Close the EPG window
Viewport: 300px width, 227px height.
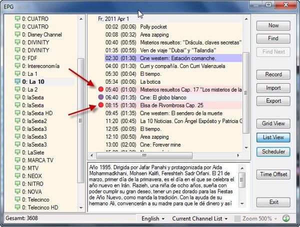point(285,4)
